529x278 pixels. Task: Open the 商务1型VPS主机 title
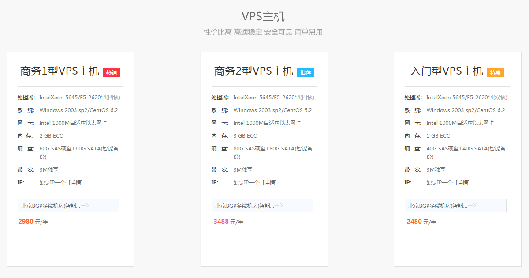tap(60, 71)
